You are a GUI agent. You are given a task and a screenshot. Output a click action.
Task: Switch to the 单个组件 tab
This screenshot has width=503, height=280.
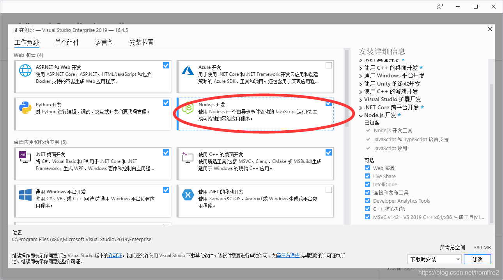pos(67,42)
